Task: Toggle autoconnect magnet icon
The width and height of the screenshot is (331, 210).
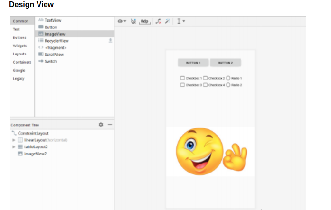Action: (133, 21)
